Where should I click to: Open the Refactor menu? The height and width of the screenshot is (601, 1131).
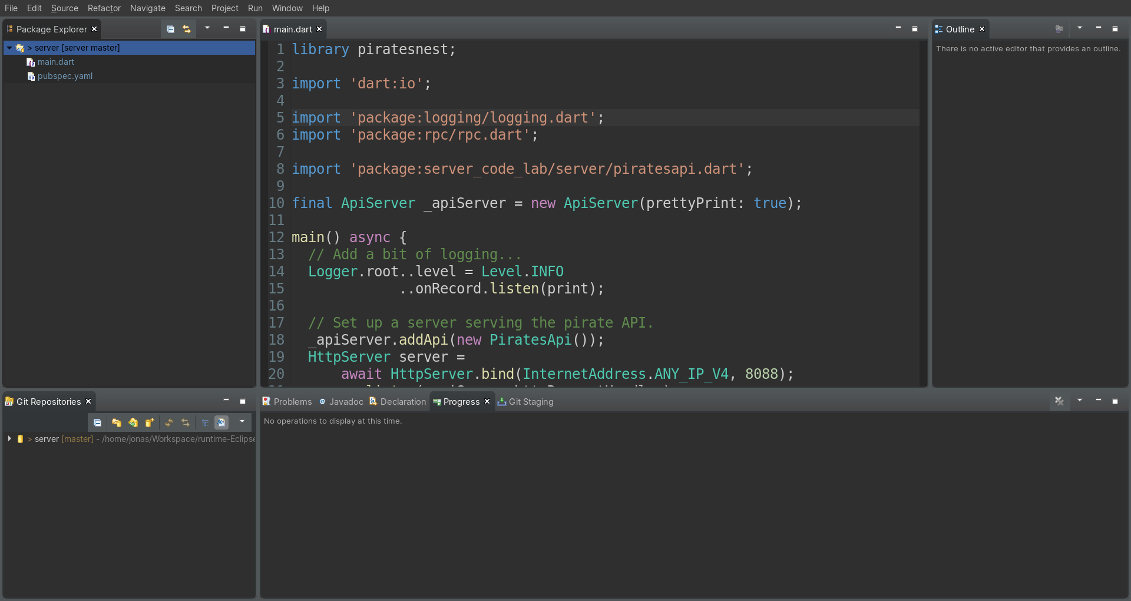[104, 8]
